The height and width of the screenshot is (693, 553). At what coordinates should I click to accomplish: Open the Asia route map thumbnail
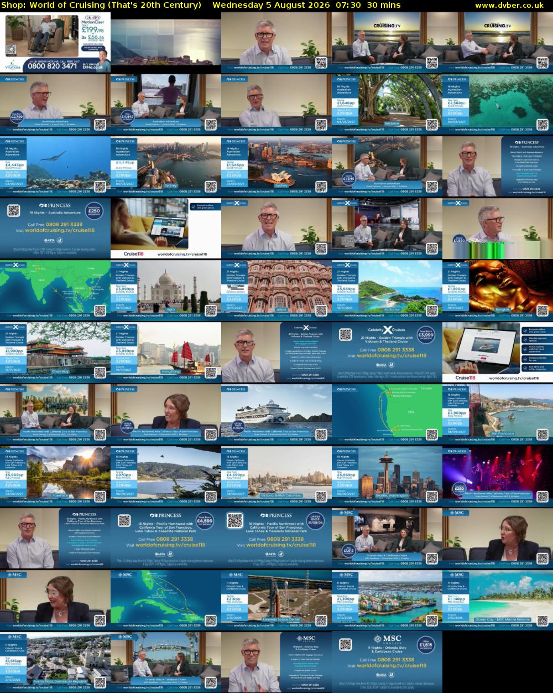tap(55, 291)
